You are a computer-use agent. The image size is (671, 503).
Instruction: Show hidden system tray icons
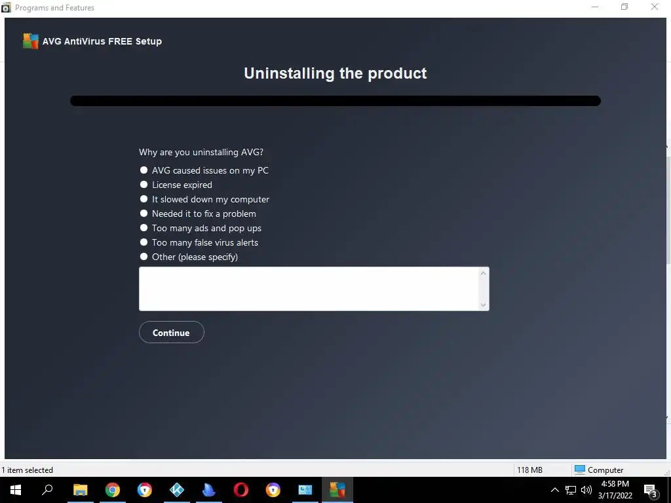pos(554,490)
